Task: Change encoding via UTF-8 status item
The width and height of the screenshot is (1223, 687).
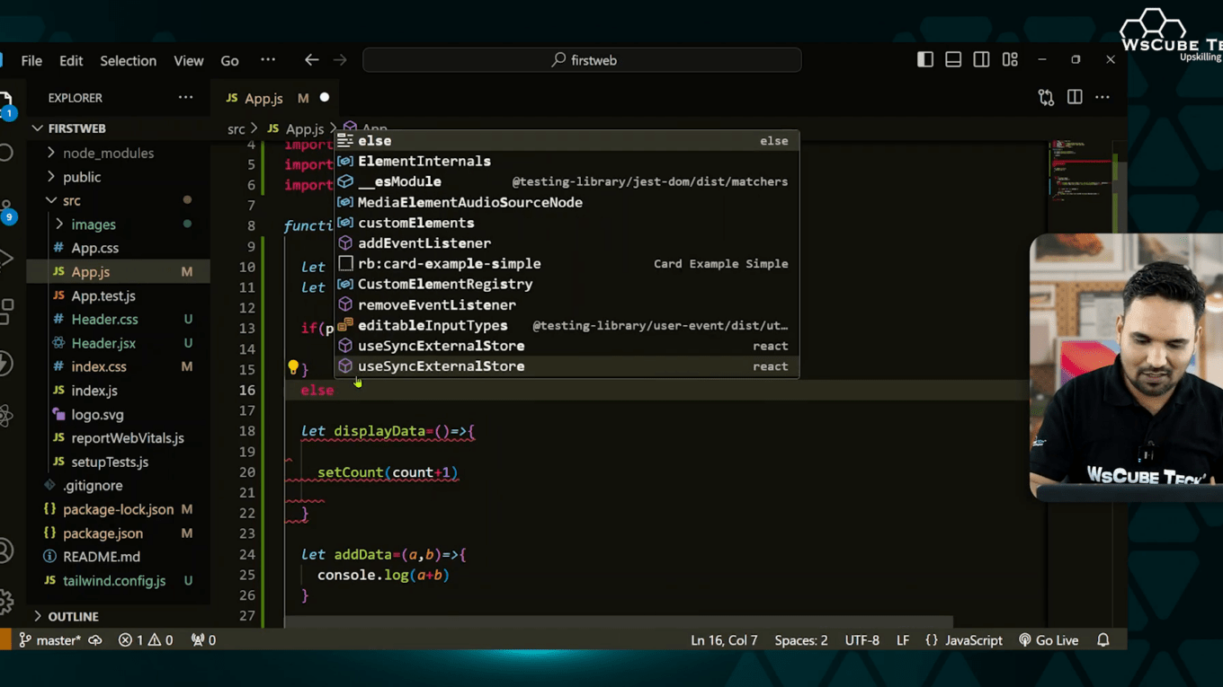Action: pyautogui.click(x=862, y=640)
